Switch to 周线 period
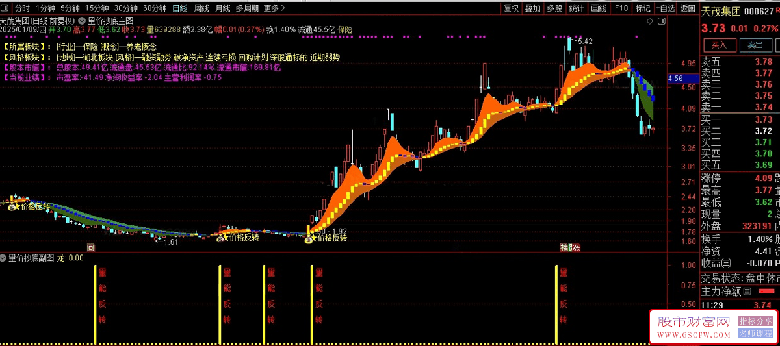 pyautogui.click(x=201, y=8)
